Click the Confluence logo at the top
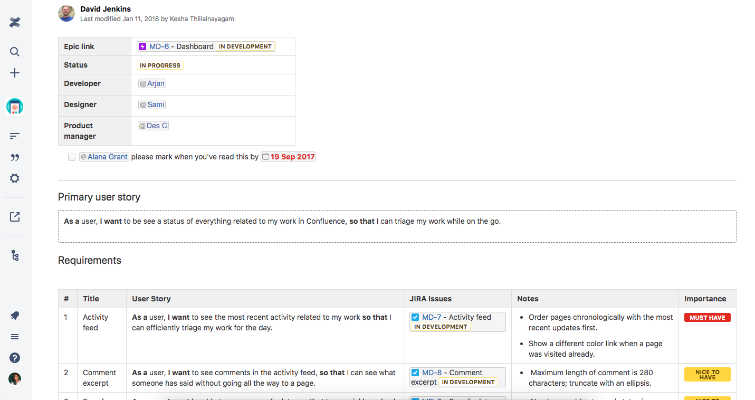 coord(14,22)
